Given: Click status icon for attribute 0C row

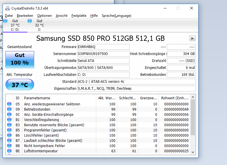Looking at the screenshot, I should coord(9,114).
